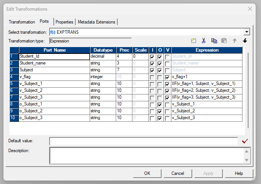Move port down with arrow icon
The height and width of the screenshot is (184, 261).
245,41
